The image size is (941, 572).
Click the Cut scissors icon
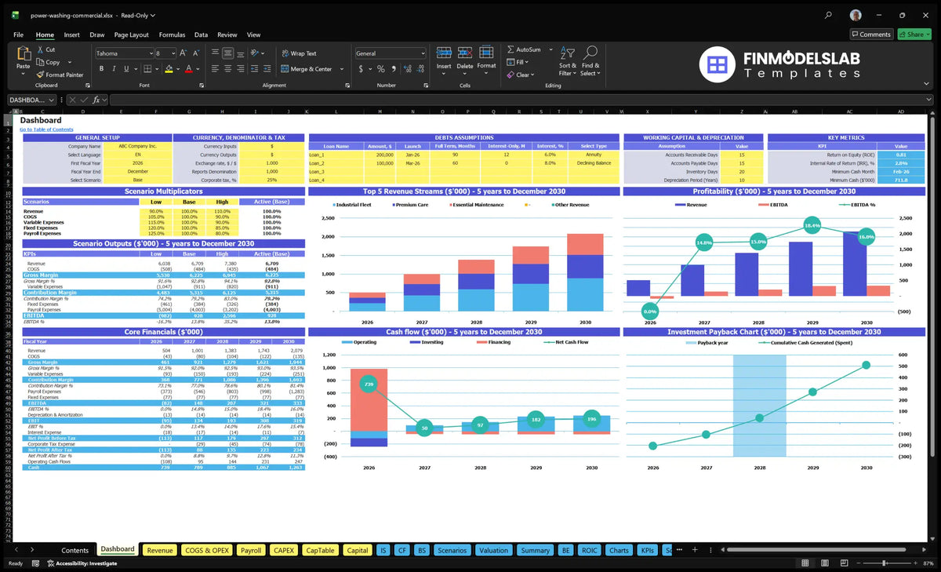[x=39, y=49]
